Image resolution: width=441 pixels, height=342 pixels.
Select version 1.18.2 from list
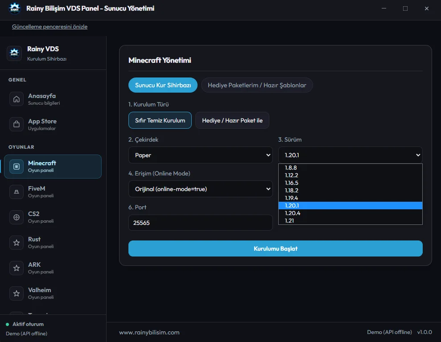pos(350,191)
